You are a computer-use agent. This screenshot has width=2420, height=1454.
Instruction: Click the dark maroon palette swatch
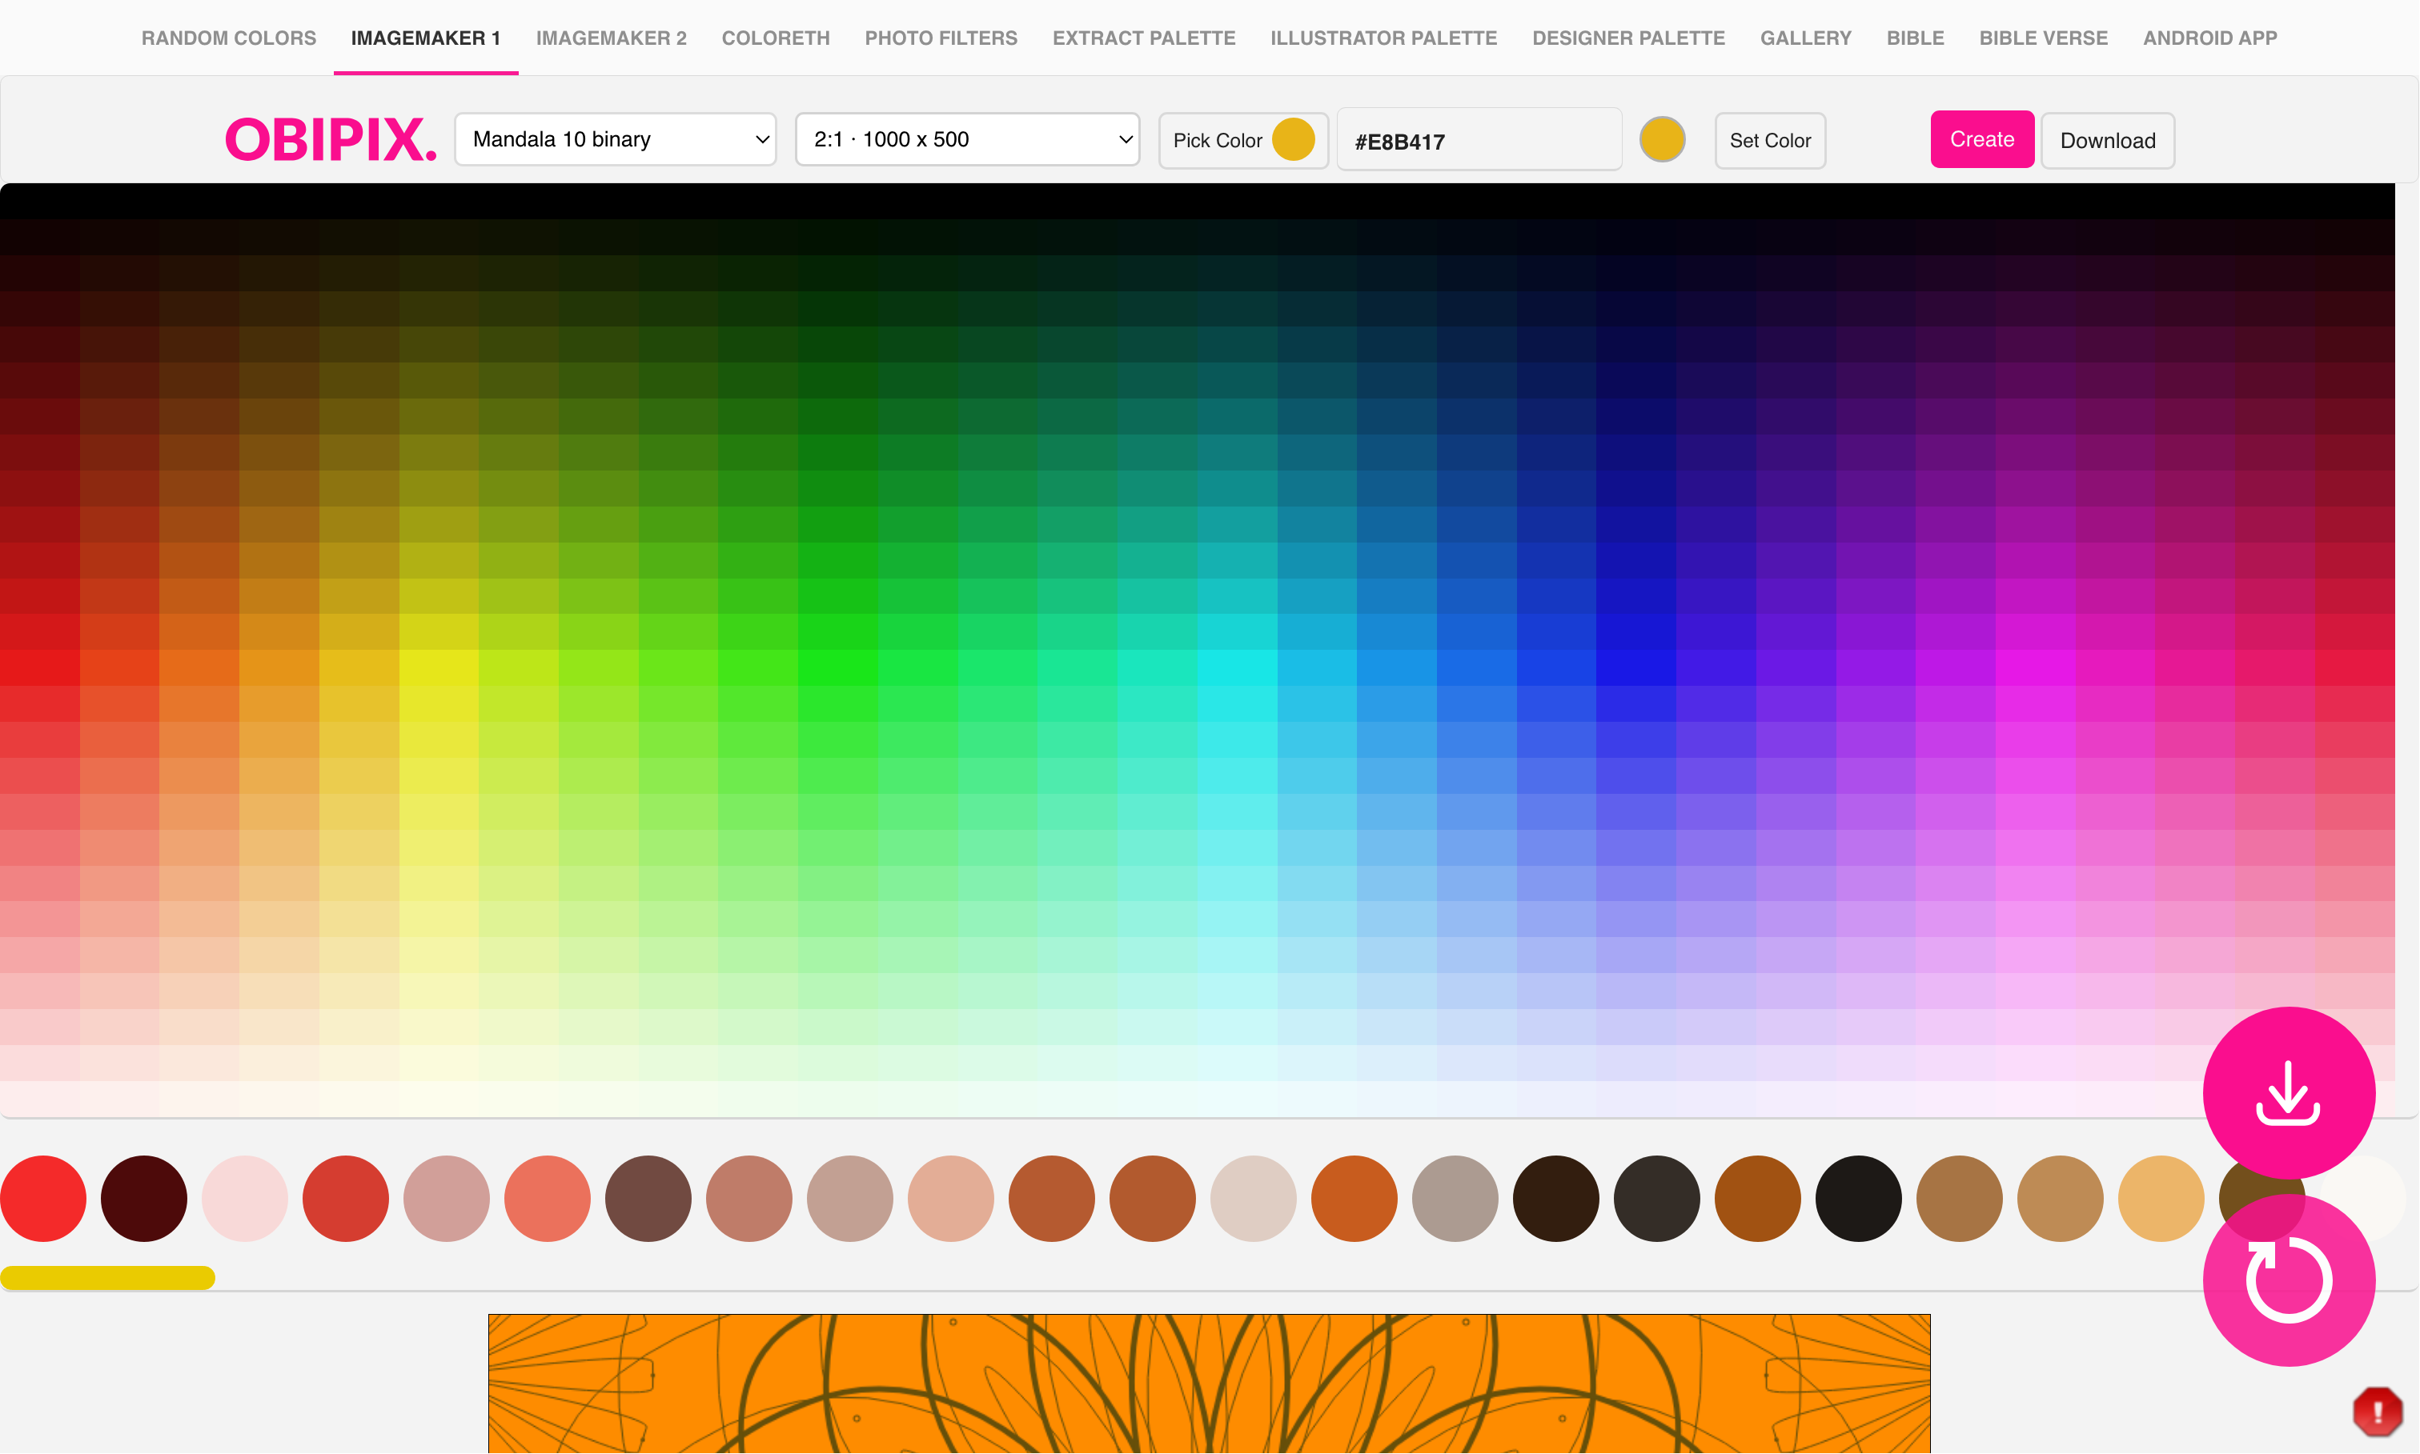tap(144, 1198)
